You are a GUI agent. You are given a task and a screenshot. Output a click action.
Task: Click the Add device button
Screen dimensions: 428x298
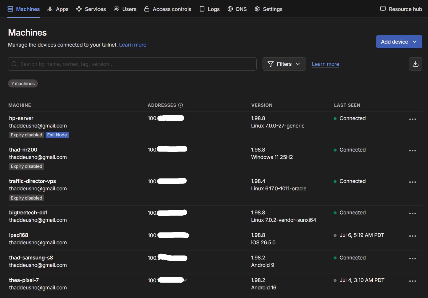[x=399, y=42]
